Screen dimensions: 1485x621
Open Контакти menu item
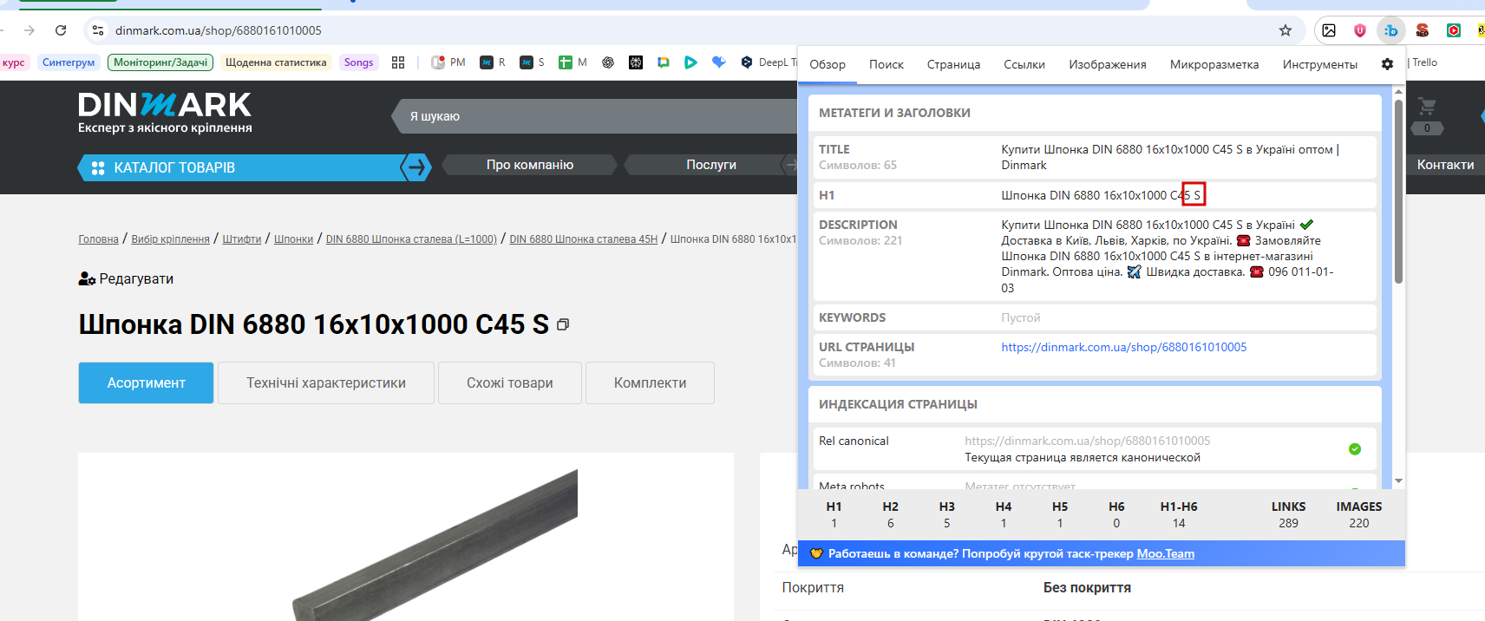1445,165
